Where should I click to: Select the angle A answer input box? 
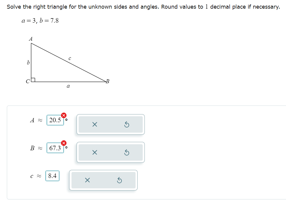(x=55, y=120)
